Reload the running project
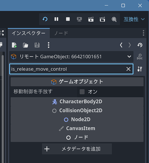The image size is (149, 163). pyautogui.click(x=45, y=19)
